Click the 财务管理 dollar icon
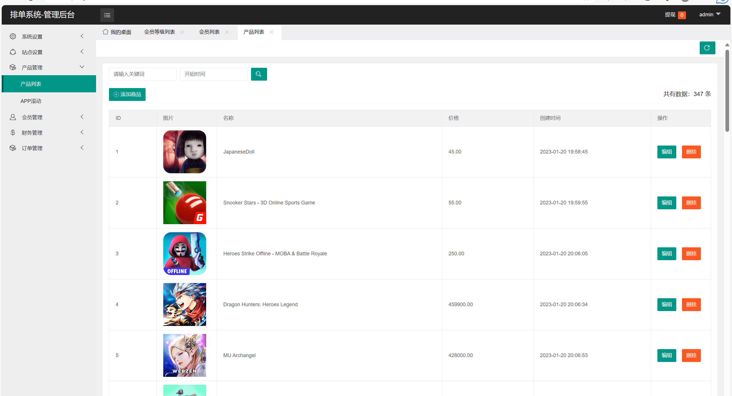Viewport: 732px width, 396px height. click(13, 133)
